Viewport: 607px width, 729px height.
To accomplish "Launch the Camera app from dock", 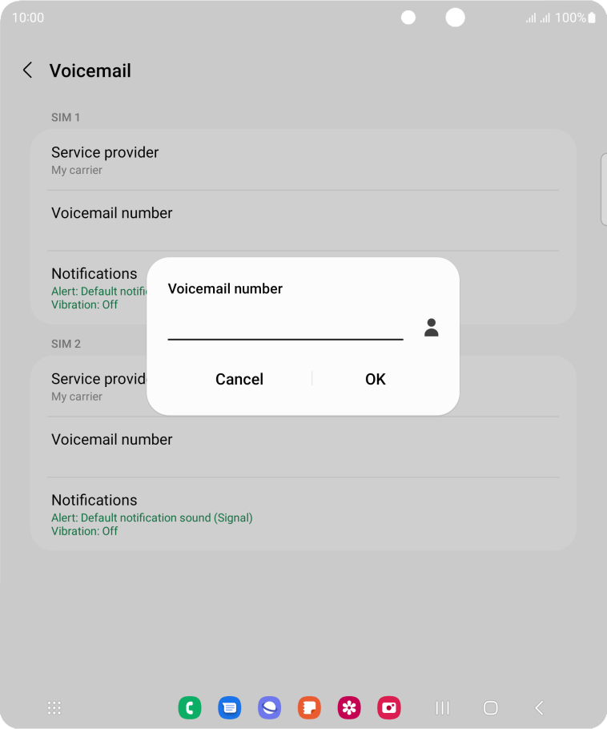I will (x=389, y=707).
